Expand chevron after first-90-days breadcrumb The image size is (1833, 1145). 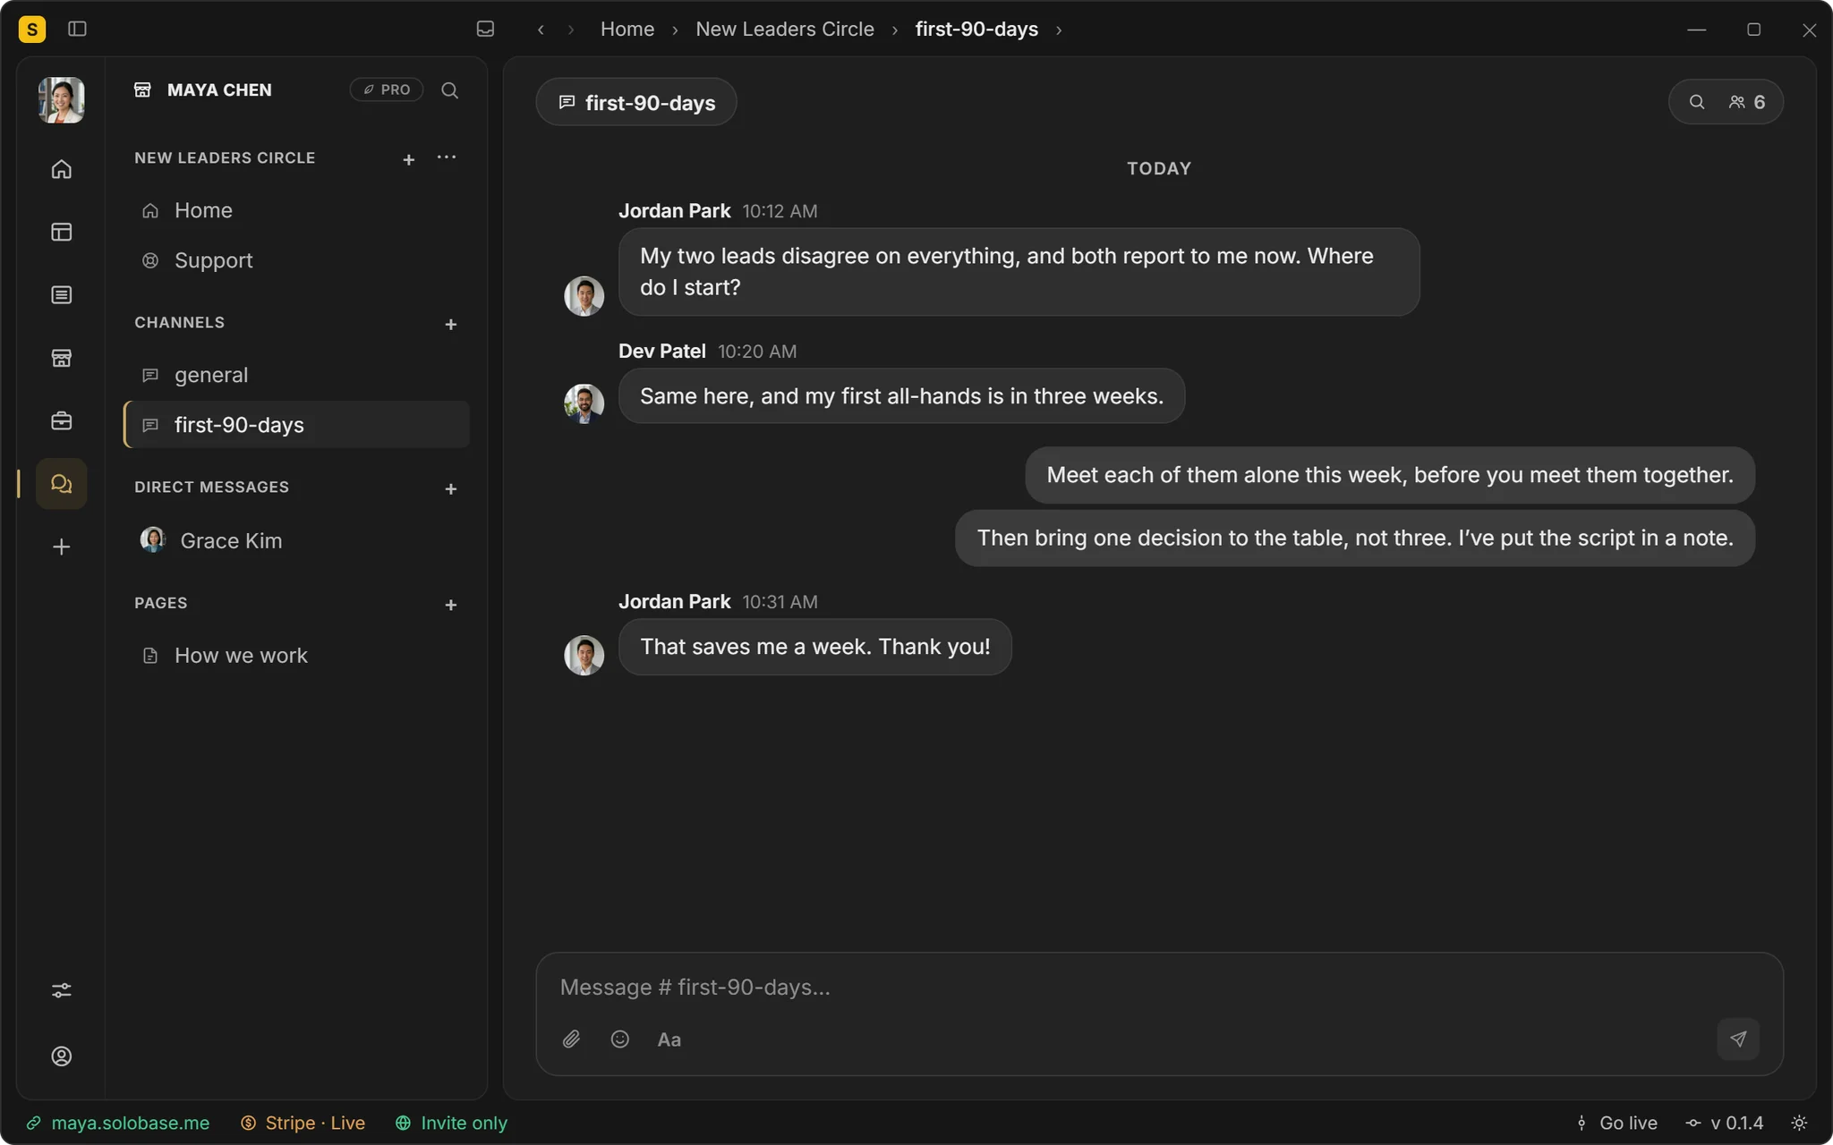[1059, 30]
